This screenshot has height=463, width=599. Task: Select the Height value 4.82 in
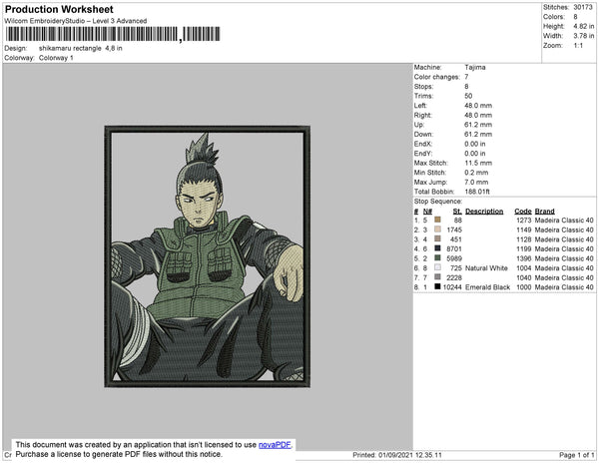[x=584, y=26]
